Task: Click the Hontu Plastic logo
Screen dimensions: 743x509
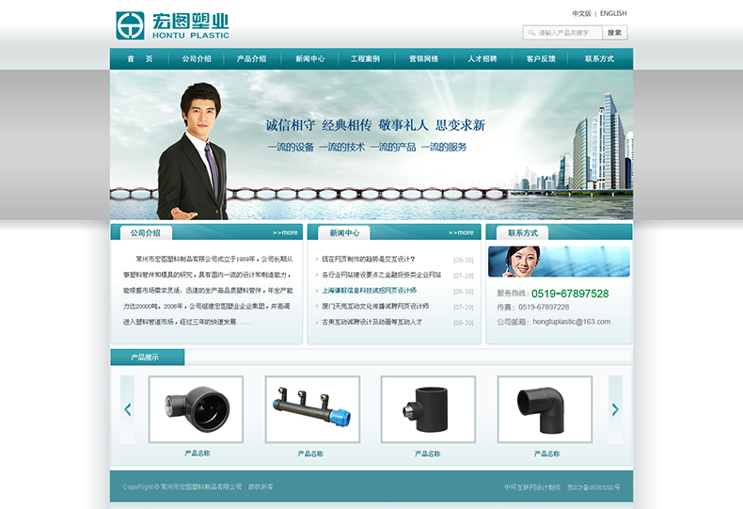Action: 172,26
